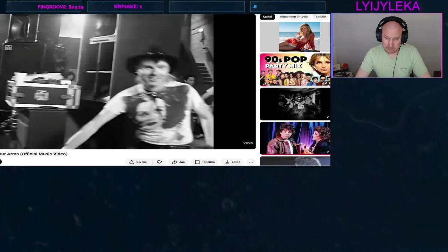Screen dimensions: 448x252
Task: Click the KRPJAKE: 1 overlay label
Action: pyautogui.click(x=128, y=7)
